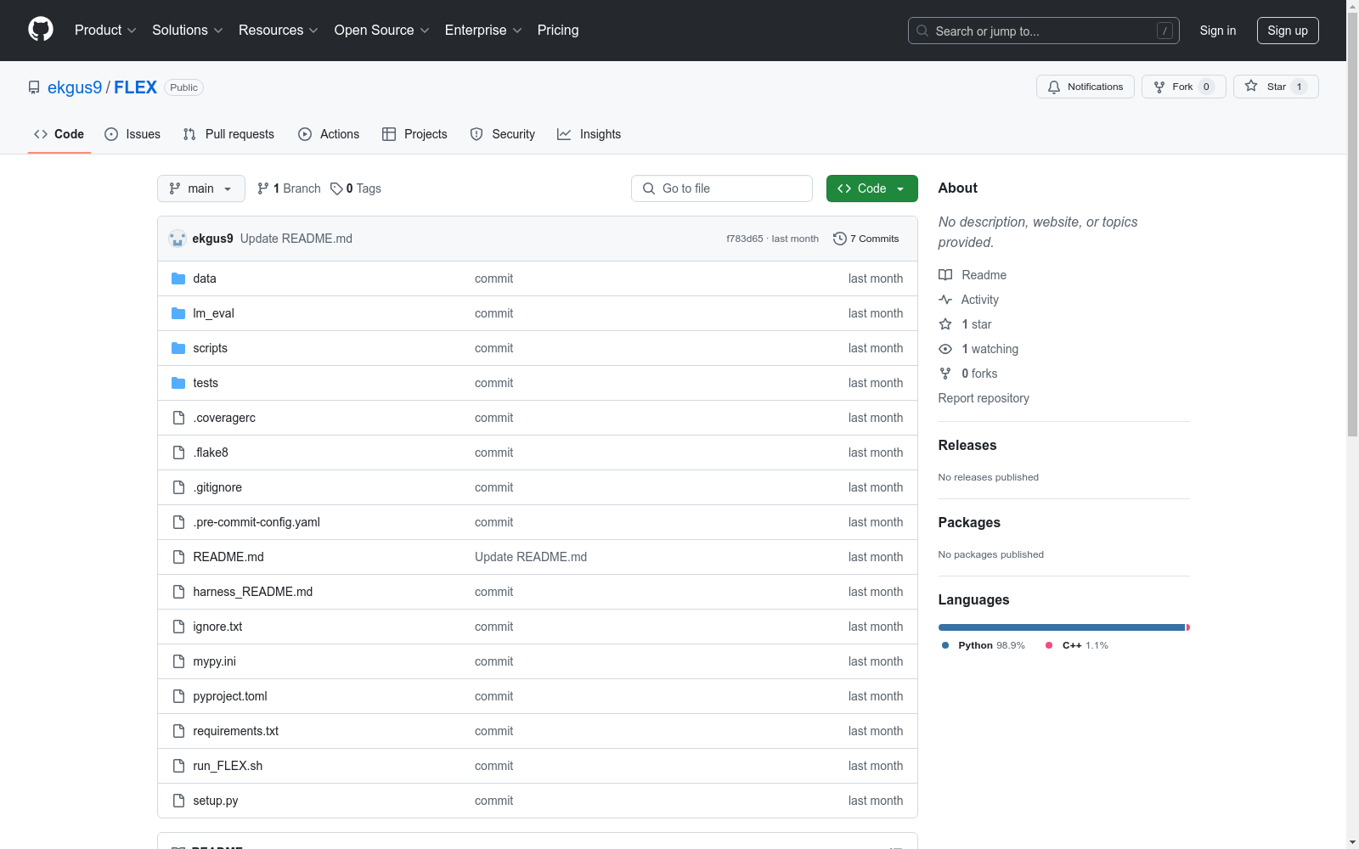
Task: Open the Packages heading link
Action: (x=969, y=522)
